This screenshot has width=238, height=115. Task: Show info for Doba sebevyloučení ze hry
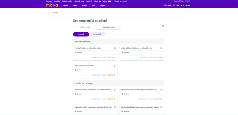pyautogui.click(x=115, y=66)
